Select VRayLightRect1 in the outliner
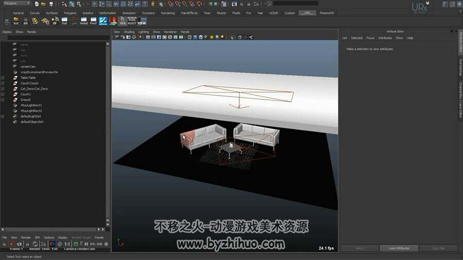This screenshot has width=463, height=260. (31, 105)
